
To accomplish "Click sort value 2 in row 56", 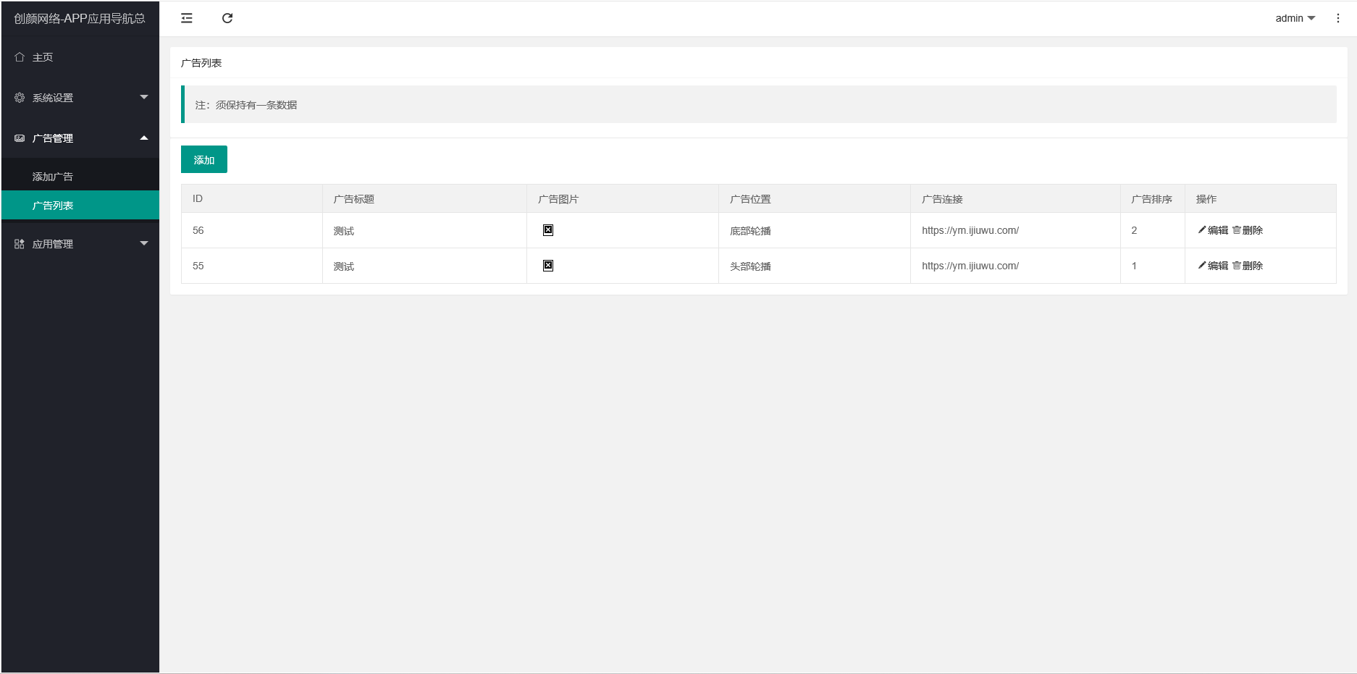I will (1134, 230).
